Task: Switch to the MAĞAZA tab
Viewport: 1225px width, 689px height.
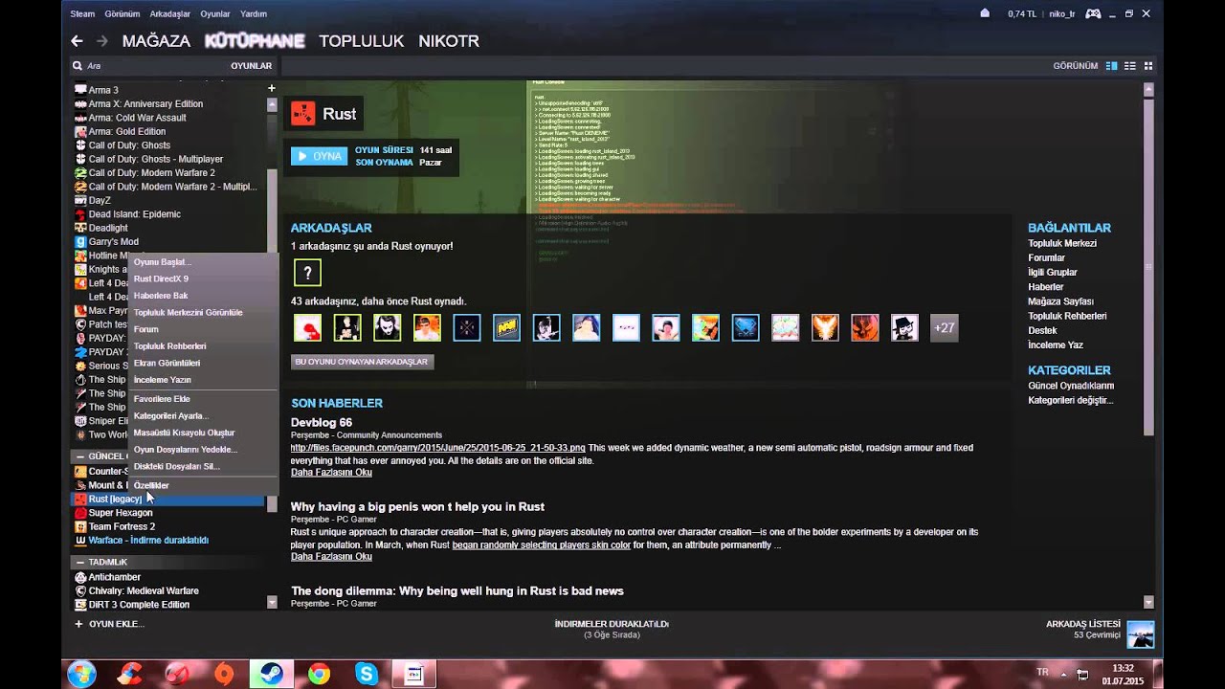Action: click(156, 41)
